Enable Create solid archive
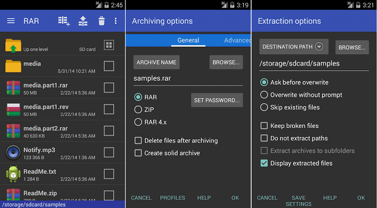Viewport: 377px width, 208px height. tap(138, 153)
